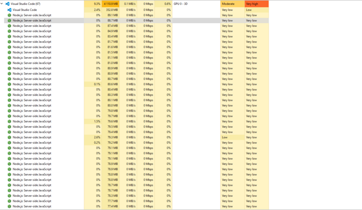The height and width of the screenshot is (210, 362).
Task: Select the Node.js process name with 0.1% CPU
Action: pos(32,84)
